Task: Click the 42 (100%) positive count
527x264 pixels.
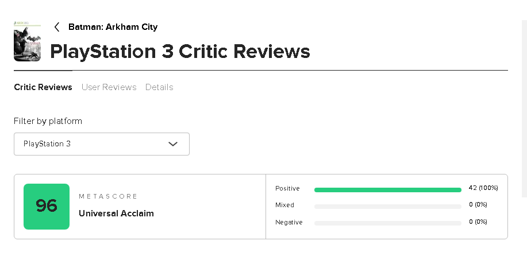Action: 483,188
